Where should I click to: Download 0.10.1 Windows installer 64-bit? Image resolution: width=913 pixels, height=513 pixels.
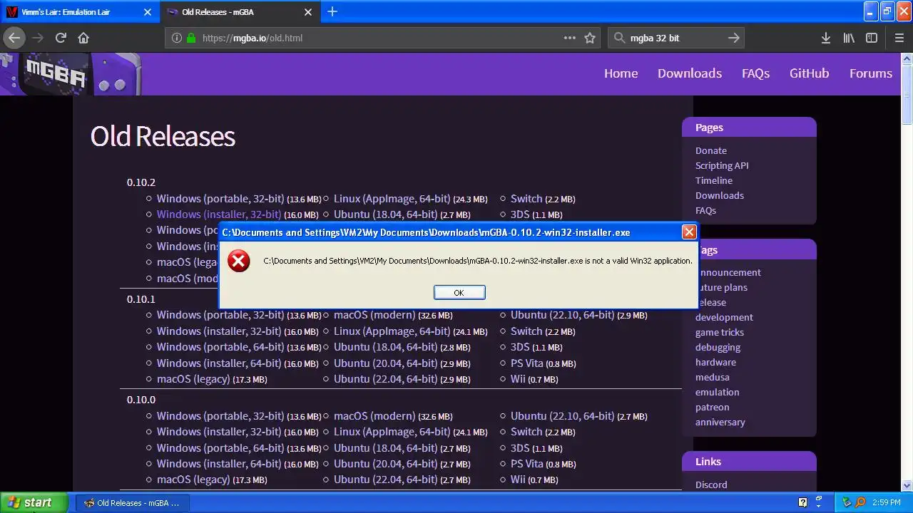pyautogui.click(x=219, y=363)
